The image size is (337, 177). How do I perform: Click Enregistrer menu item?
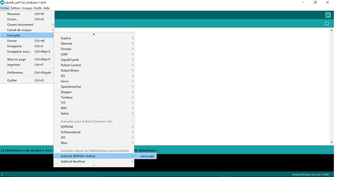coord(27,46)
